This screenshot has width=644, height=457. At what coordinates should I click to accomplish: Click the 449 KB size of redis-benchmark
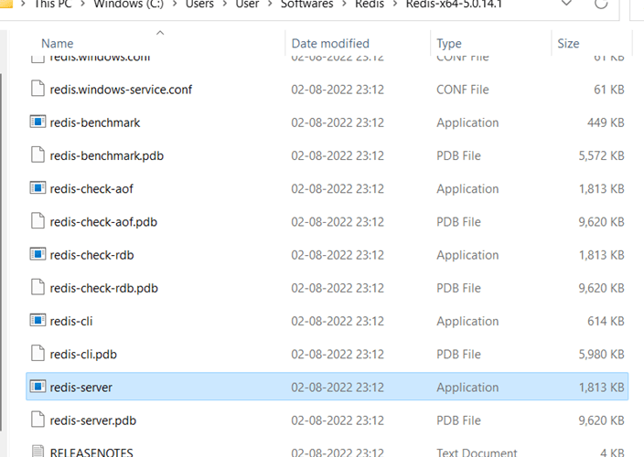coord(606,122)
